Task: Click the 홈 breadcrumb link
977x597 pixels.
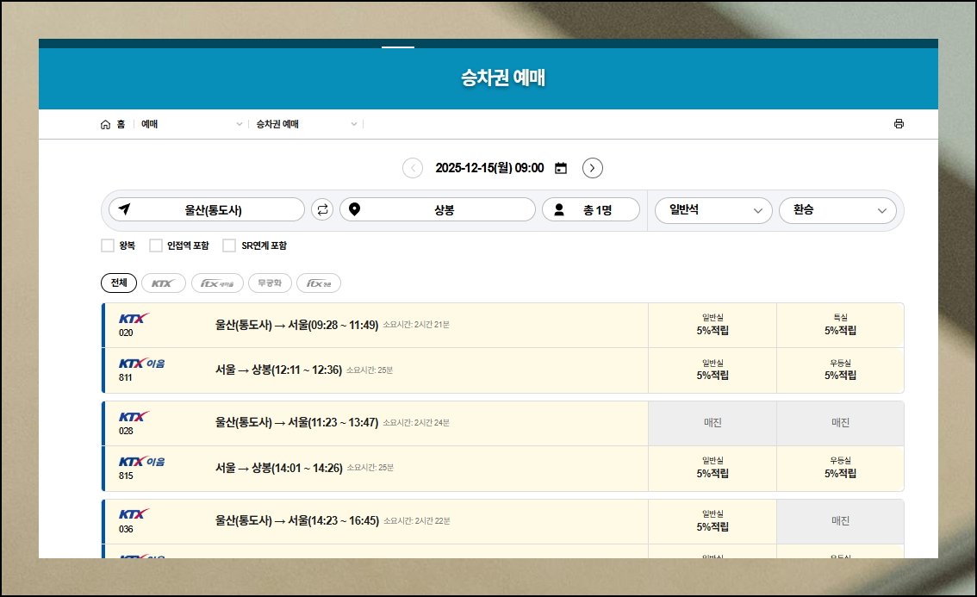Action: click(x=121, y=124)
